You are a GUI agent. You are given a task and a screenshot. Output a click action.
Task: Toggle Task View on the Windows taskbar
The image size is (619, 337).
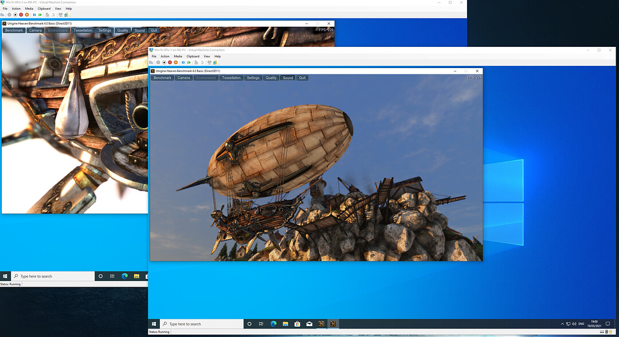click(x=261, y=323)
